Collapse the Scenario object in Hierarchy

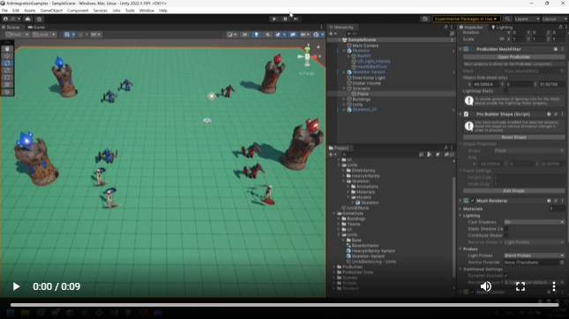[344, 88]
